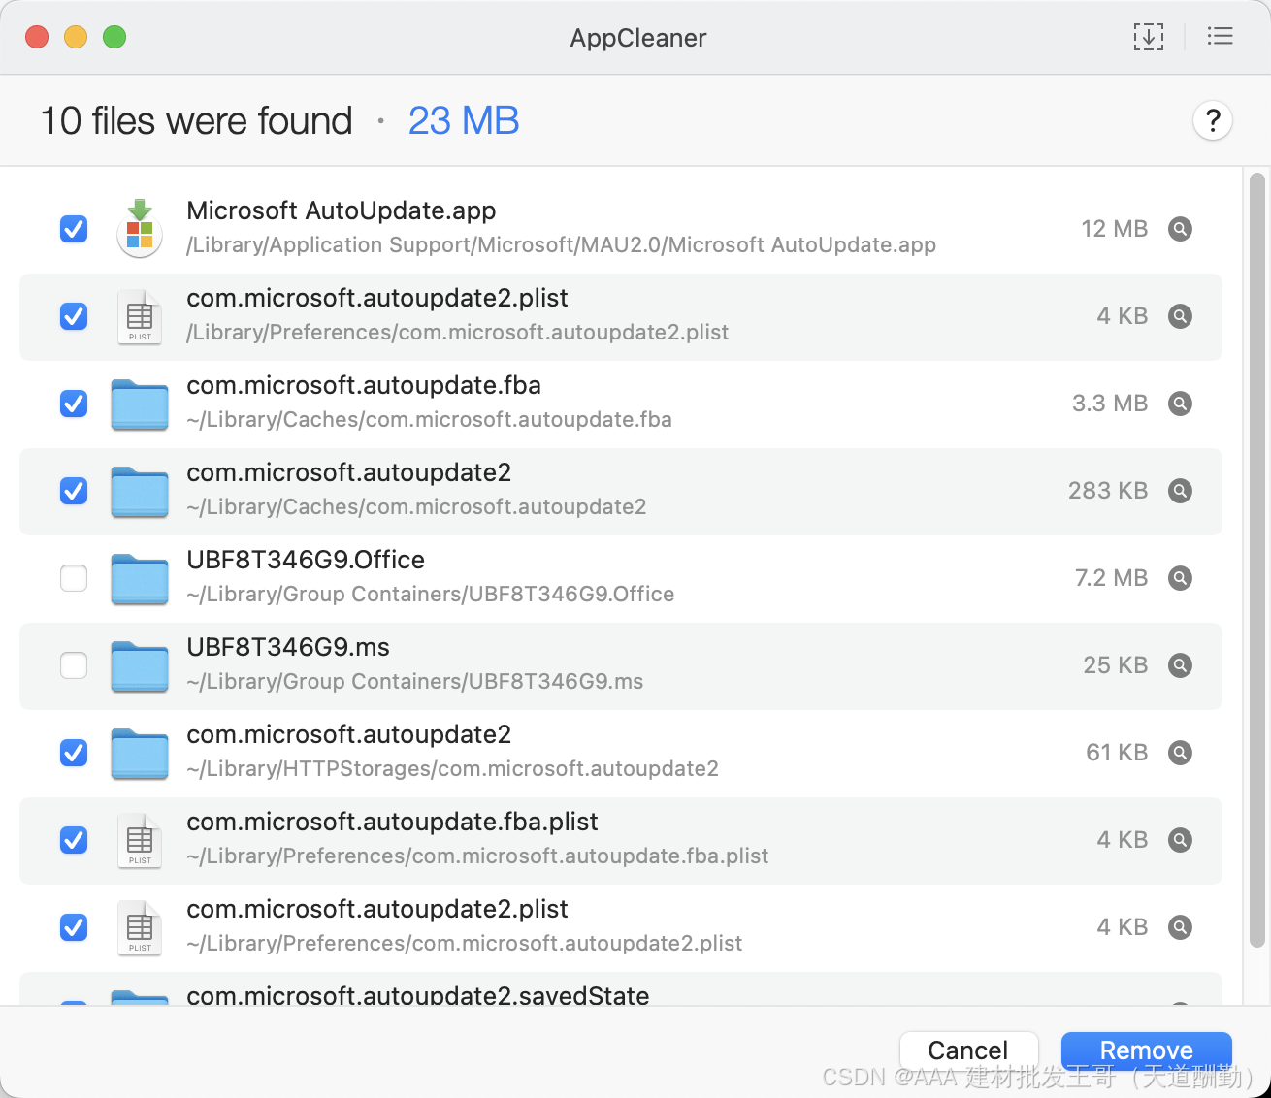
Task: Click the '61 KB' size value
Action: coord(1117,753)
